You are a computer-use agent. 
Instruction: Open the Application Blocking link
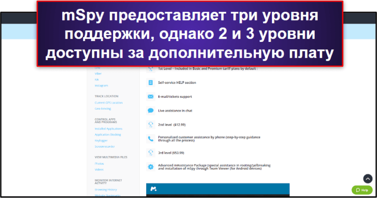tap(108, 135)
